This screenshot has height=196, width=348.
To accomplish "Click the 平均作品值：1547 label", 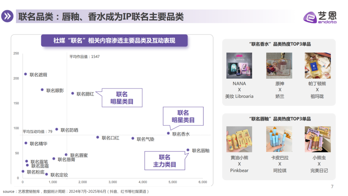I will click(84, 57).
